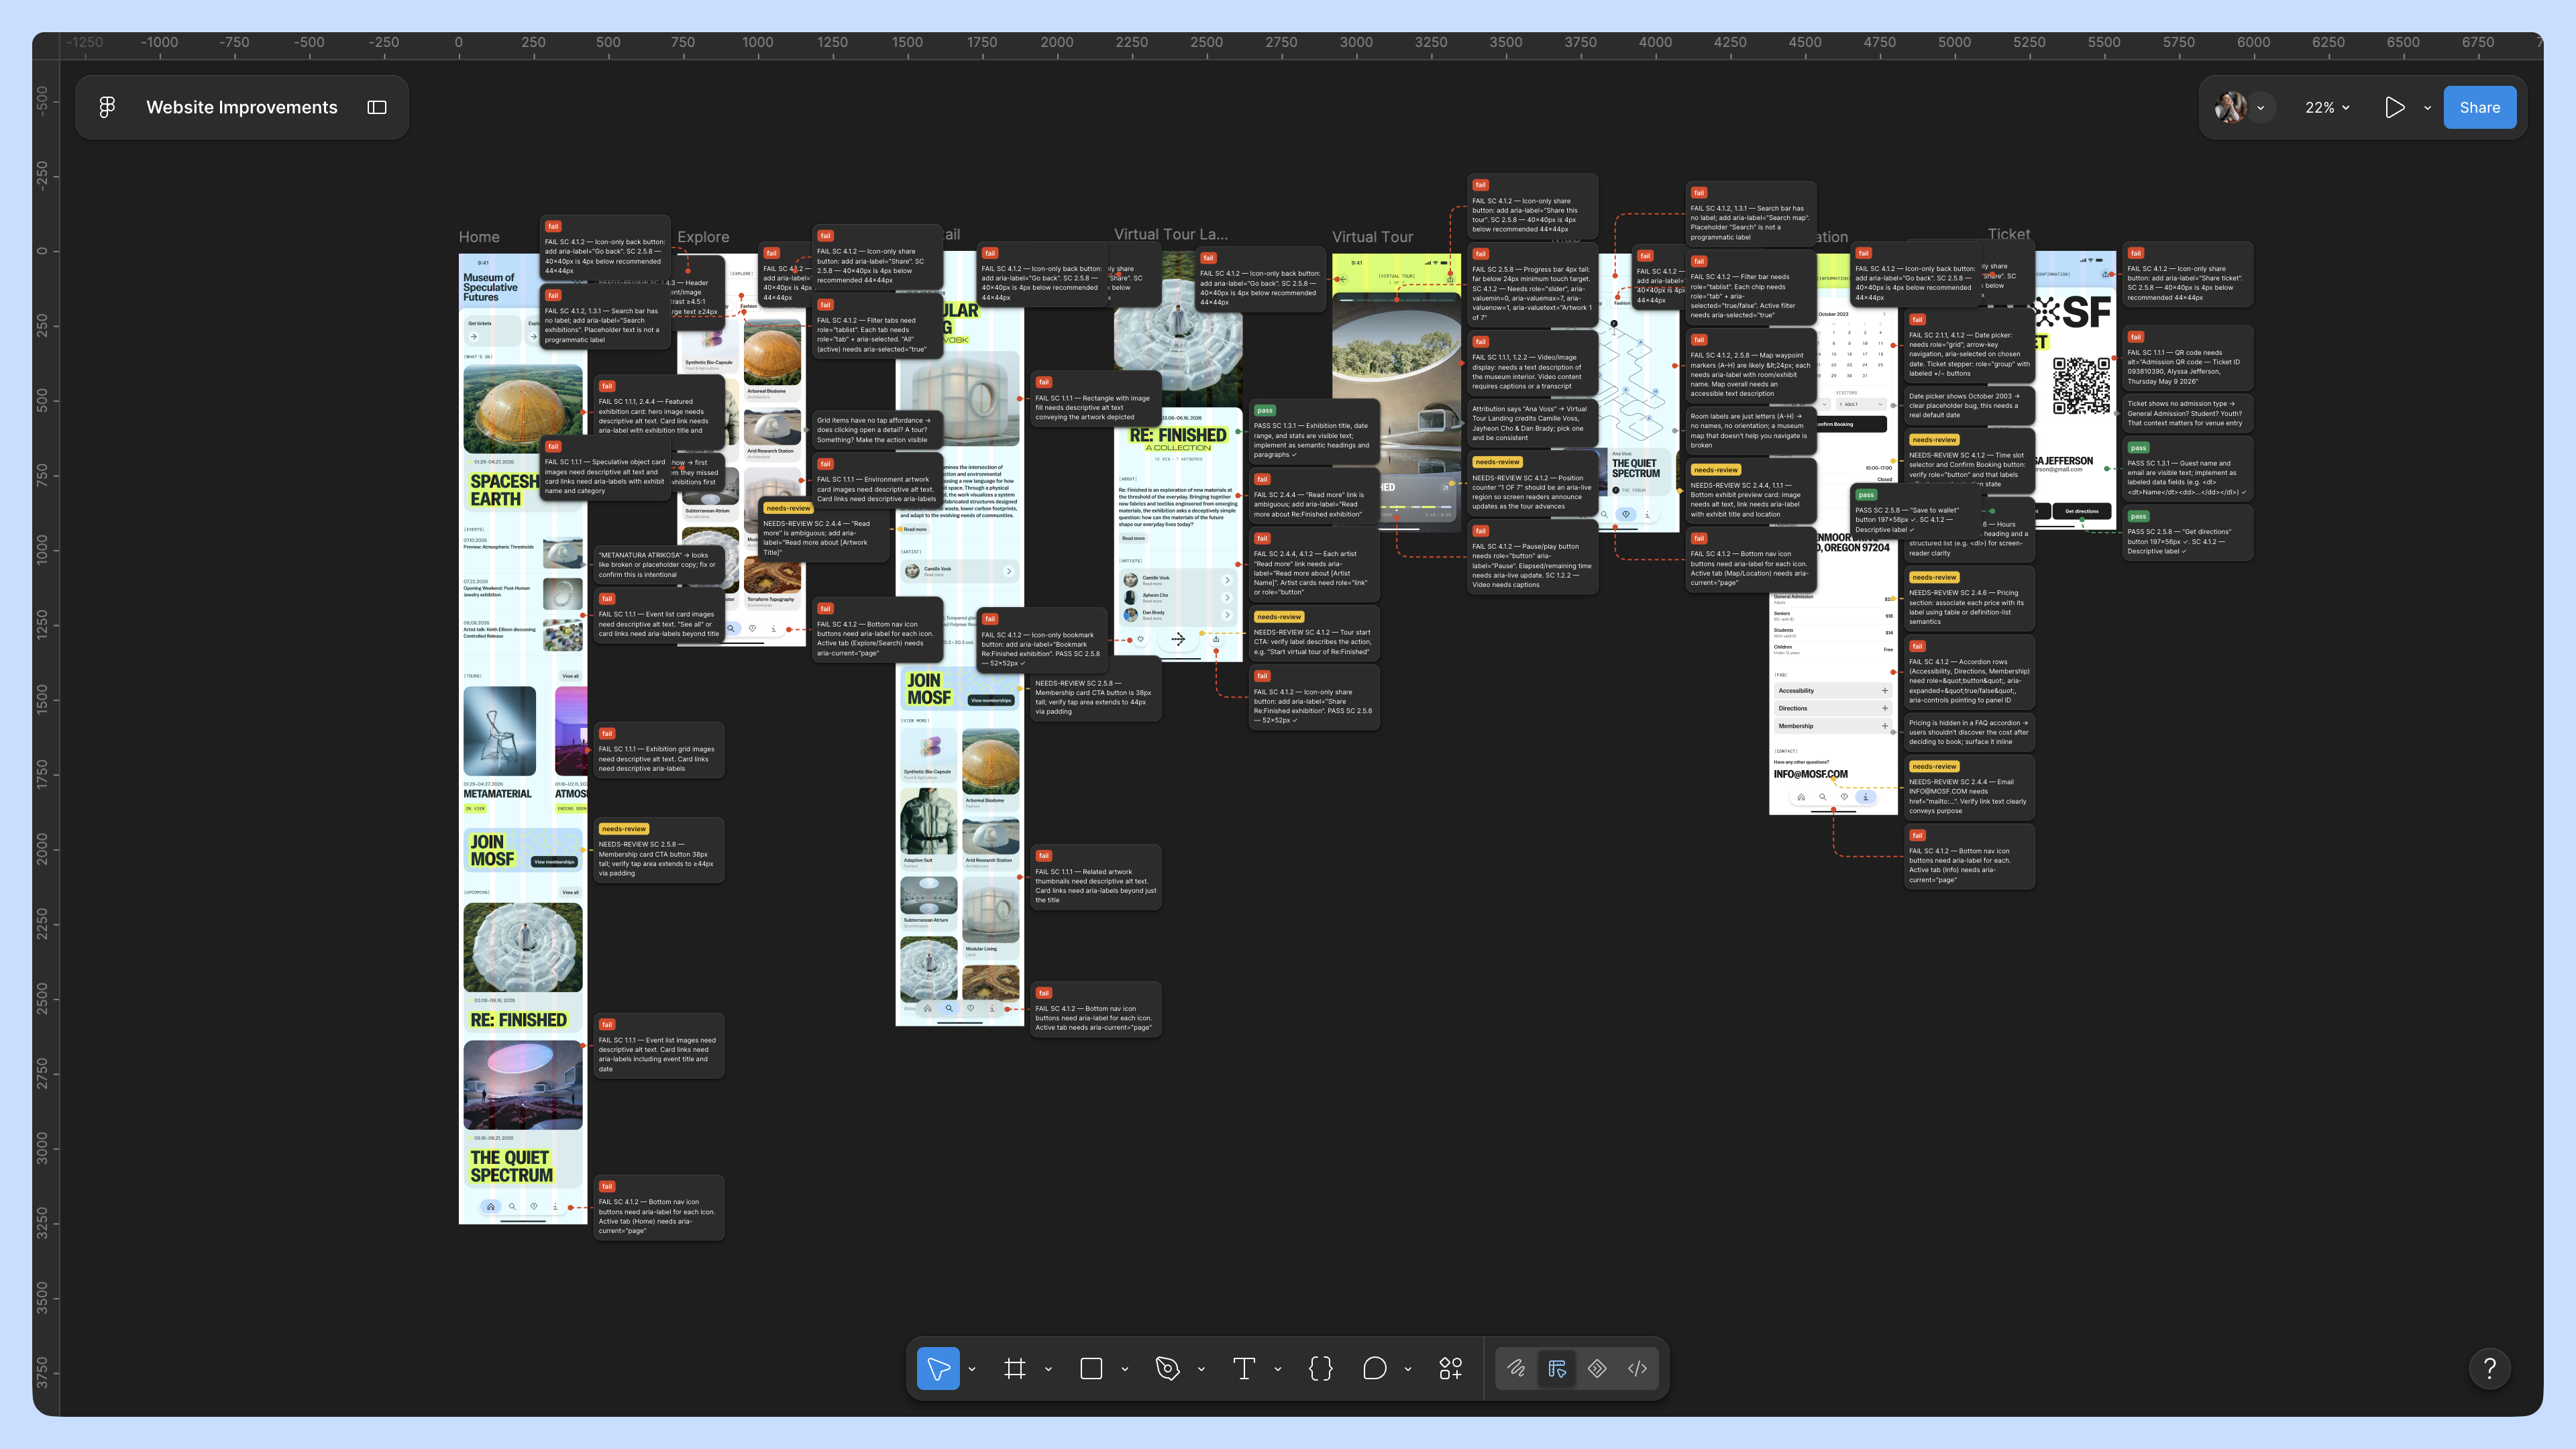Click the RE: FINISHED heading in Home frame
Viewport: 2576px width, 1449px height.
(518, 1020)
